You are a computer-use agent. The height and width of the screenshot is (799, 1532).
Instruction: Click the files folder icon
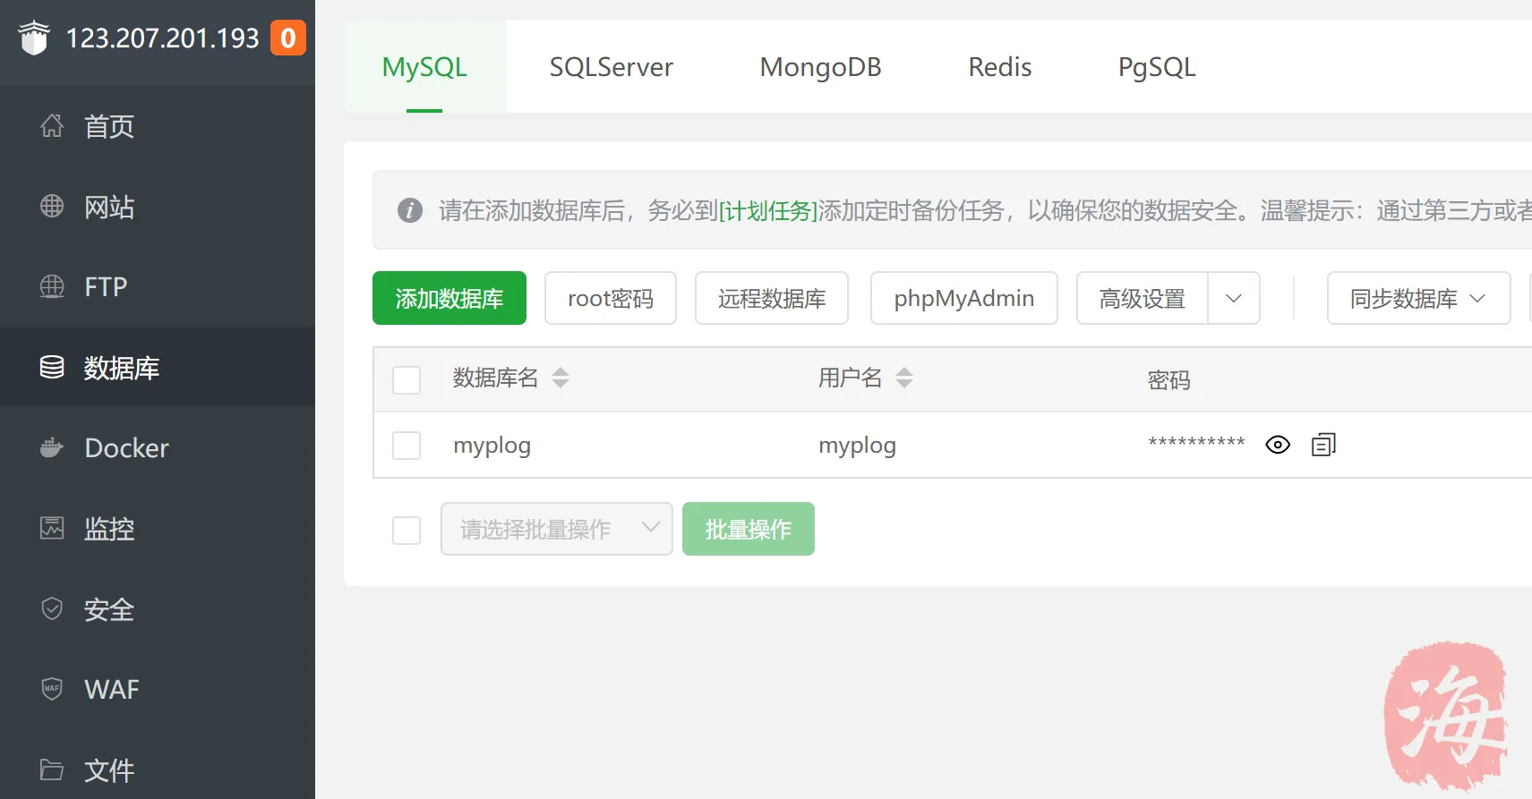point(52,769)
